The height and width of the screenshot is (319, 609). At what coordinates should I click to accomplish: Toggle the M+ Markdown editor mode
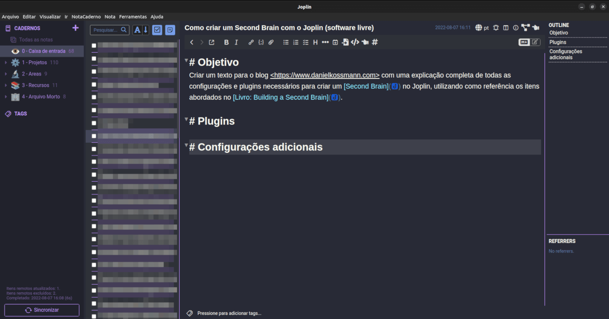(x=524, y=42)
